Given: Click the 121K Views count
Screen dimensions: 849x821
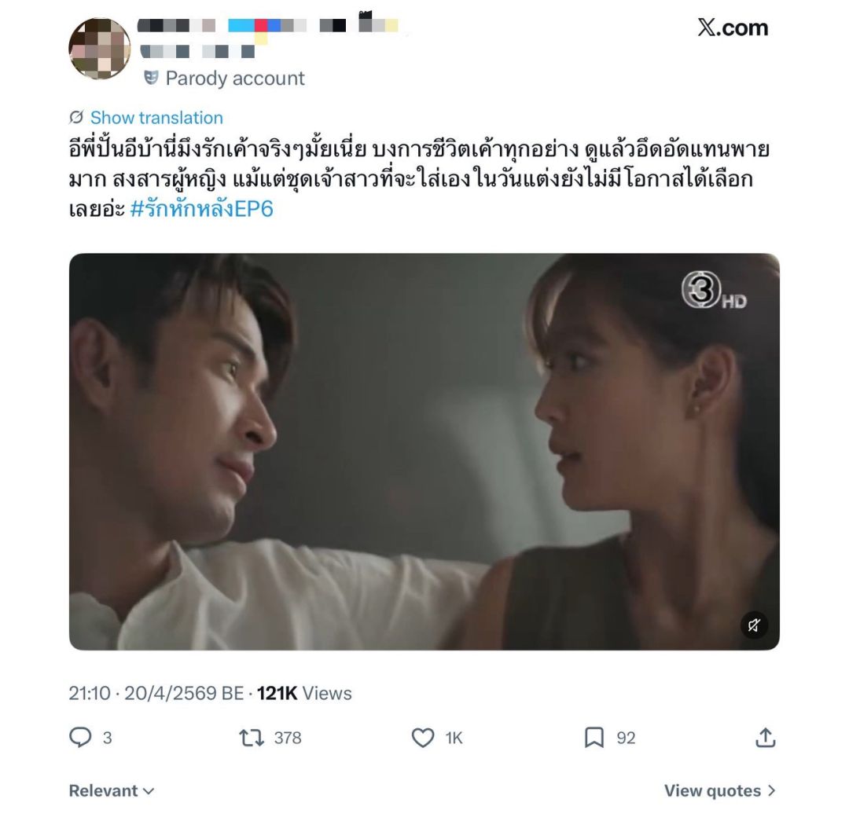Looking at the screenshot, I should click(303, 693).
